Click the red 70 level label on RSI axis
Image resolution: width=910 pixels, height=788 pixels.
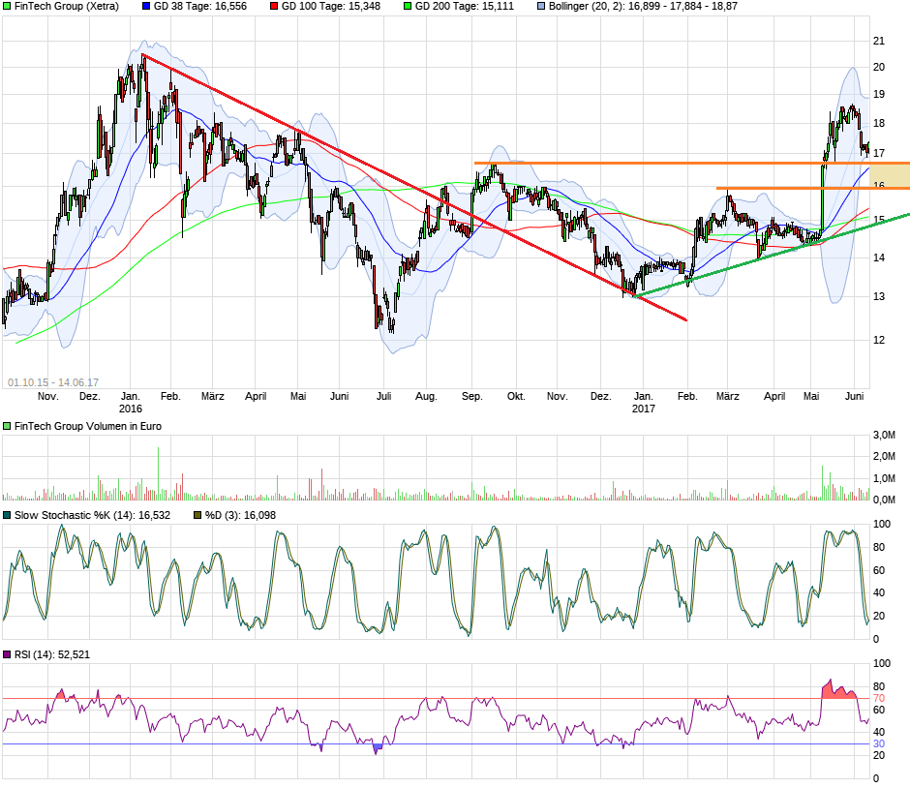879,698
